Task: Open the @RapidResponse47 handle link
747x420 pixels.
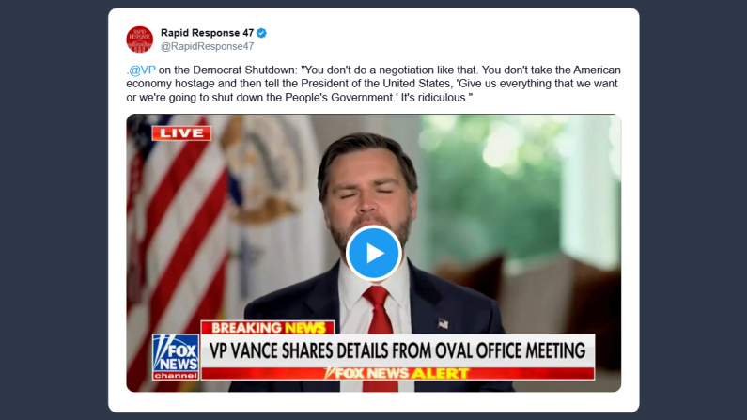Action: coord(208,46)
